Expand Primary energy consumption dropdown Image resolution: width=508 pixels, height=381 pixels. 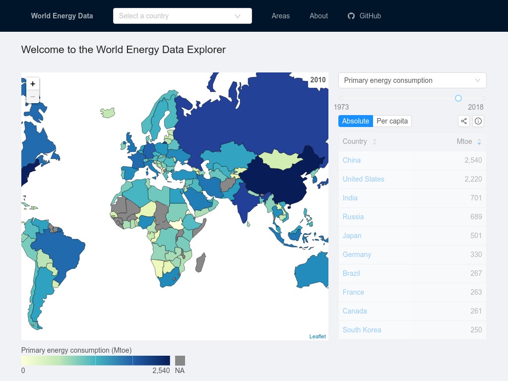click(x=412, y=80)
